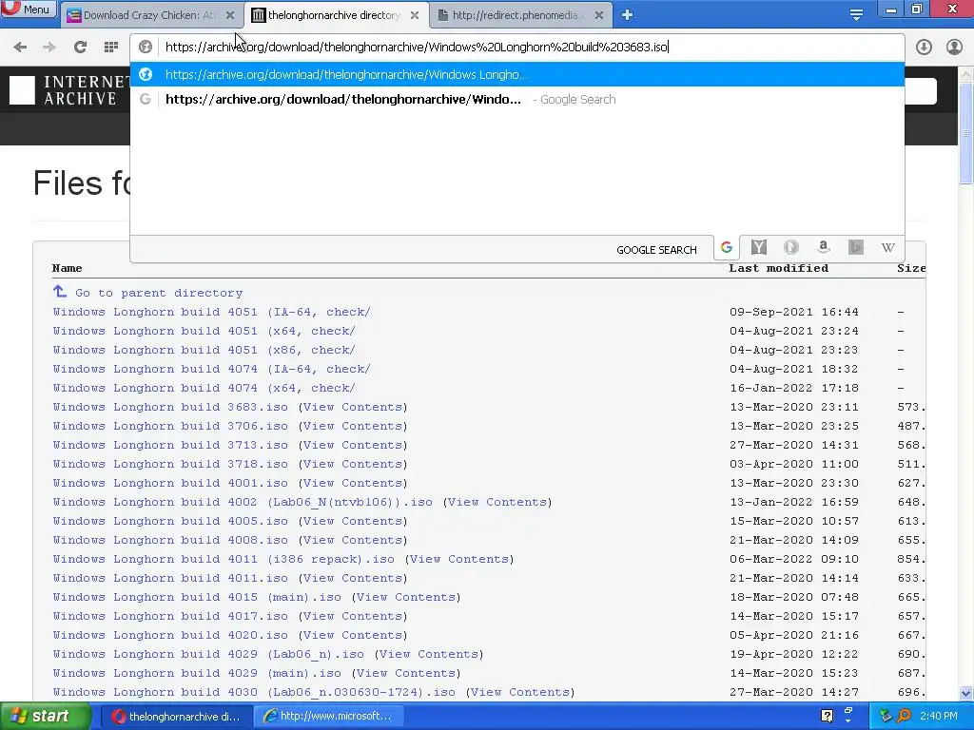The width and height of the screenshot is (974, 730).
Task: Open build 4051 (x86, check/ folder
Action: point(204,350)
